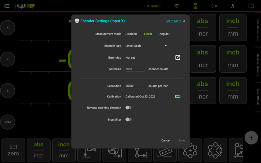Click the Resolution field showing 25380
The width and height of the screenshot is (261, 163).
pos(135,86)
